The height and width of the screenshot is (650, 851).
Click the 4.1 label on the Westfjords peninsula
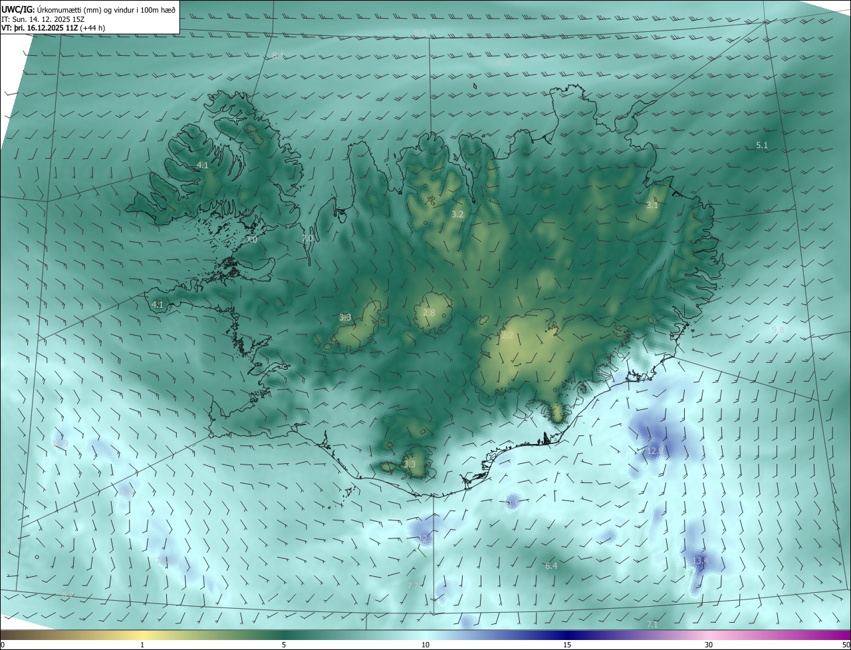pyautogui.click(x=202, y=165)
